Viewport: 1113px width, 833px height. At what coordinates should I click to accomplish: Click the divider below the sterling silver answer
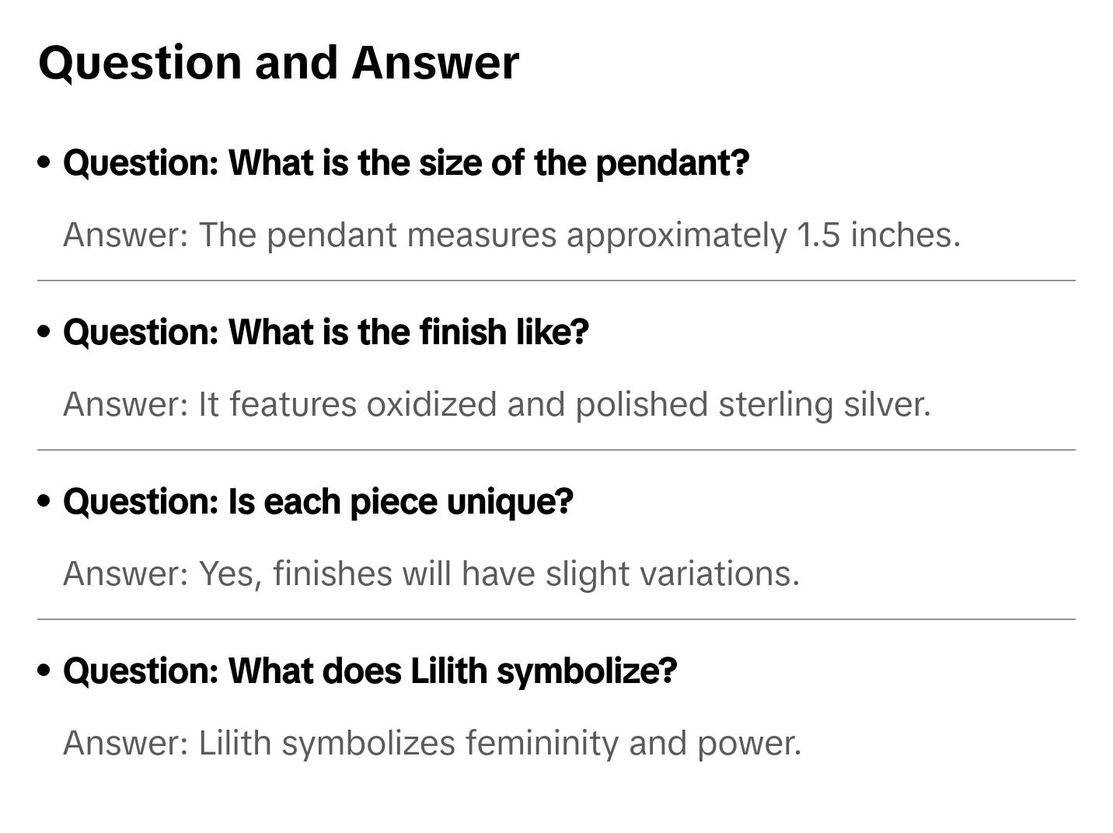pos(556,450)
